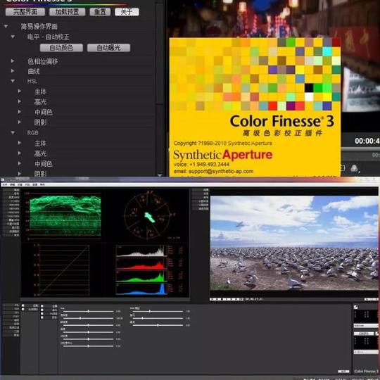Toggle the 高光 highlights checkbox in HSL tab

42,310
